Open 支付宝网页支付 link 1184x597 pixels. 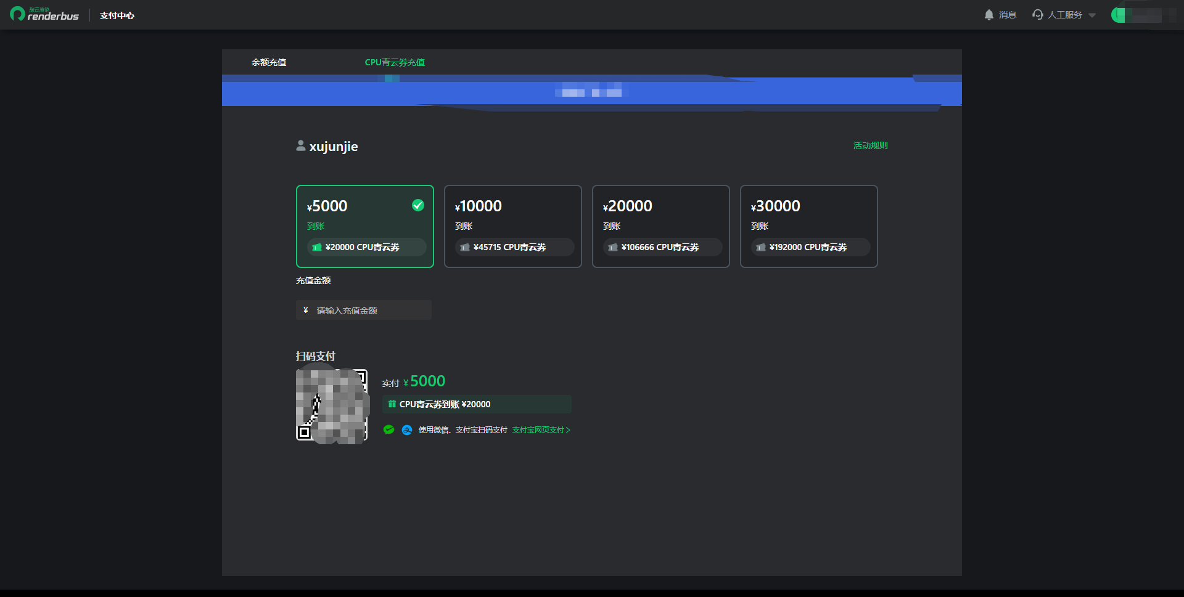(541, 430)
